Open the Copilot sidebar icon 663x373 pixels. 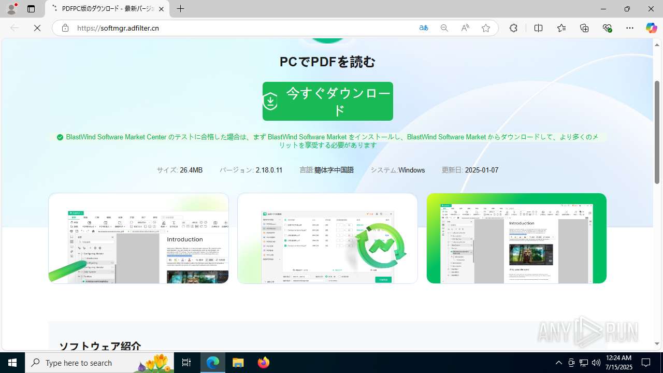(x=651, y=28)
